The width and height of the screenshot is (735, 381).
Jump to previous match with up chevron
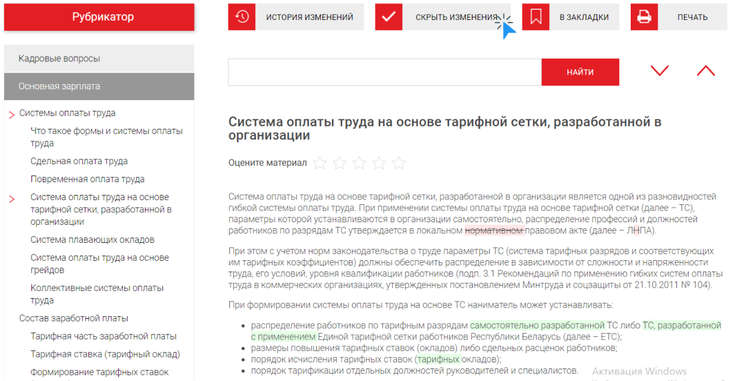(x=706, y=71)
